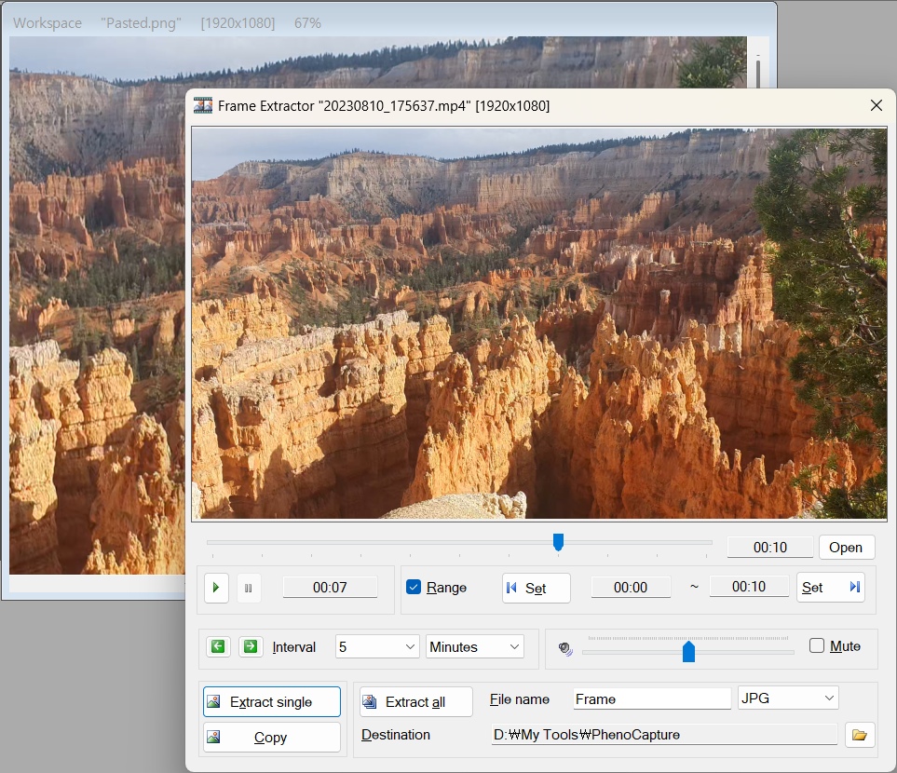Click the Destination path field
The image size is (897, 773).
[664, 735]
